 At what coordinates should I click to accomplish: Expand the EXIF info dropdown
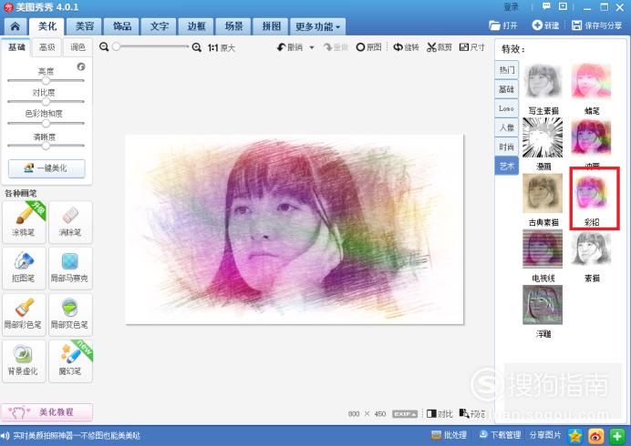point(405,414)
